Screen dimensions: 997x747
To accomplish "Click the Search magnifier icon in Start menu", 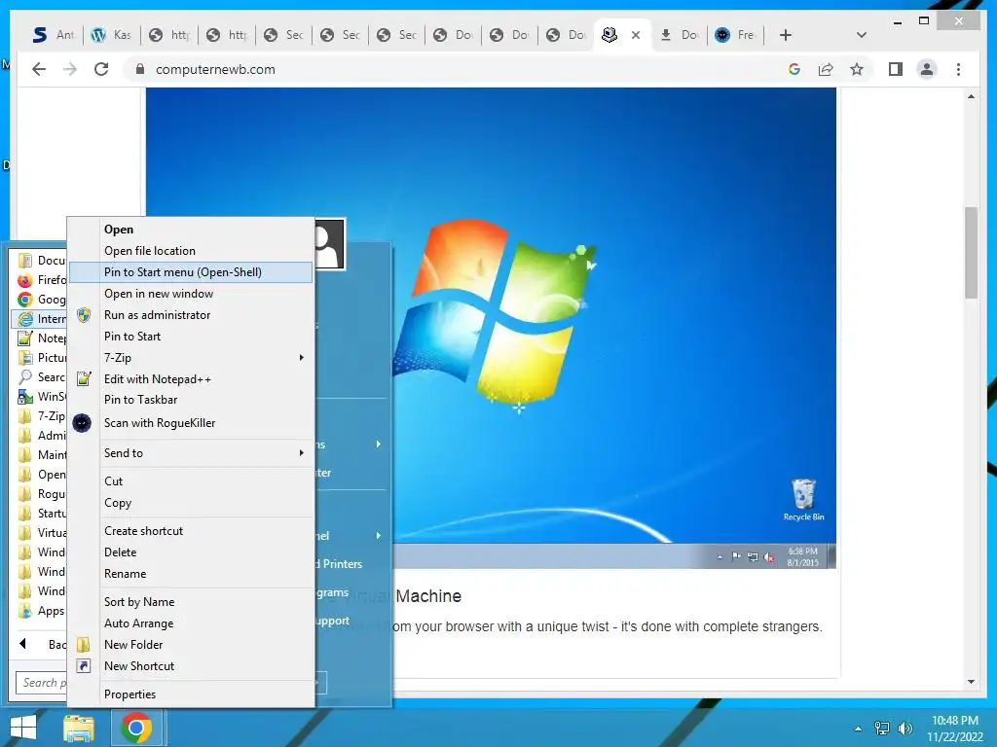I will (24, 377).
